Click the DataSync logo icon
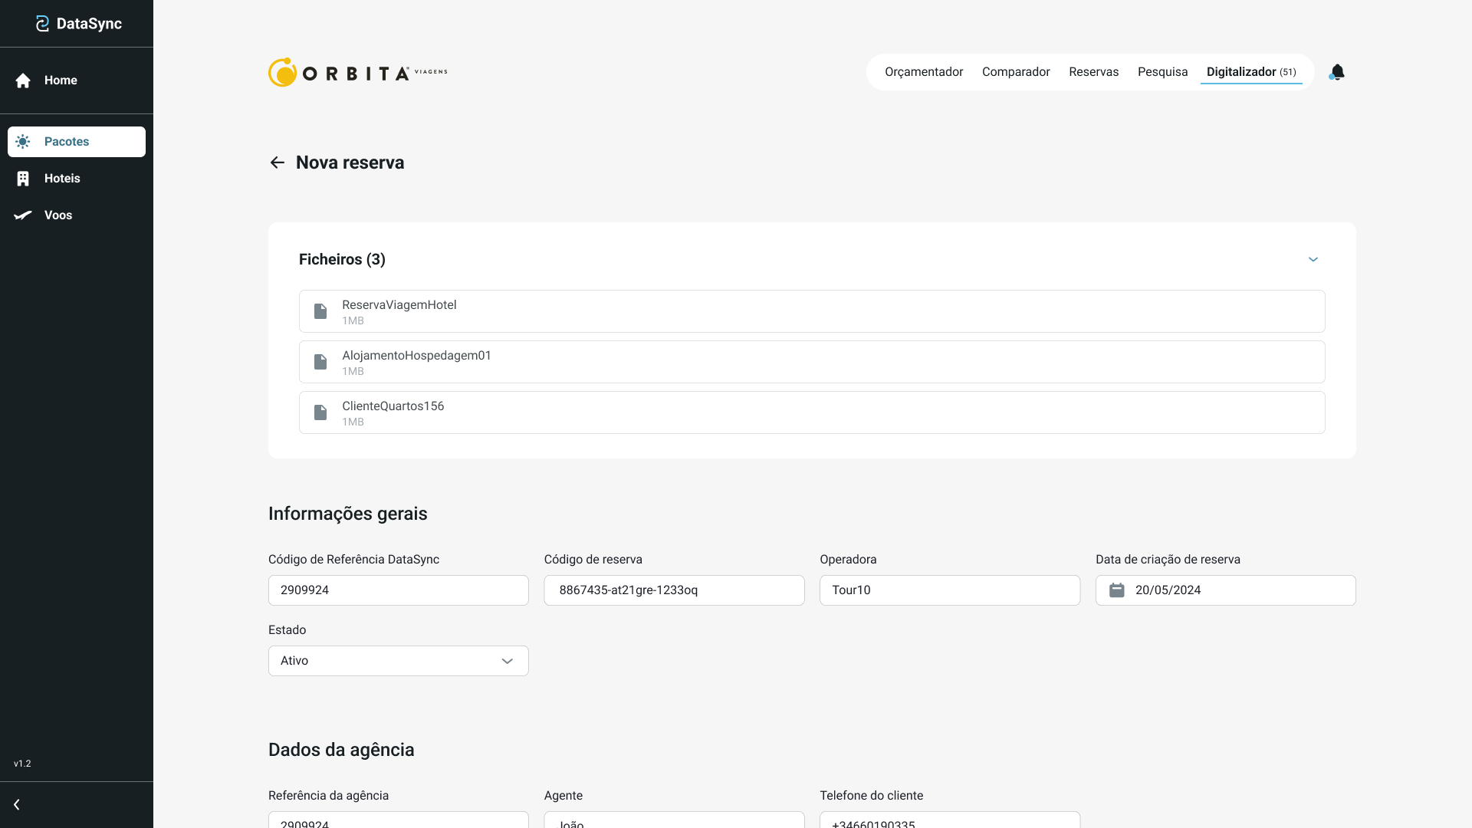The width and height of the screenshot is (1472, 828). click(x=43, y=24)
